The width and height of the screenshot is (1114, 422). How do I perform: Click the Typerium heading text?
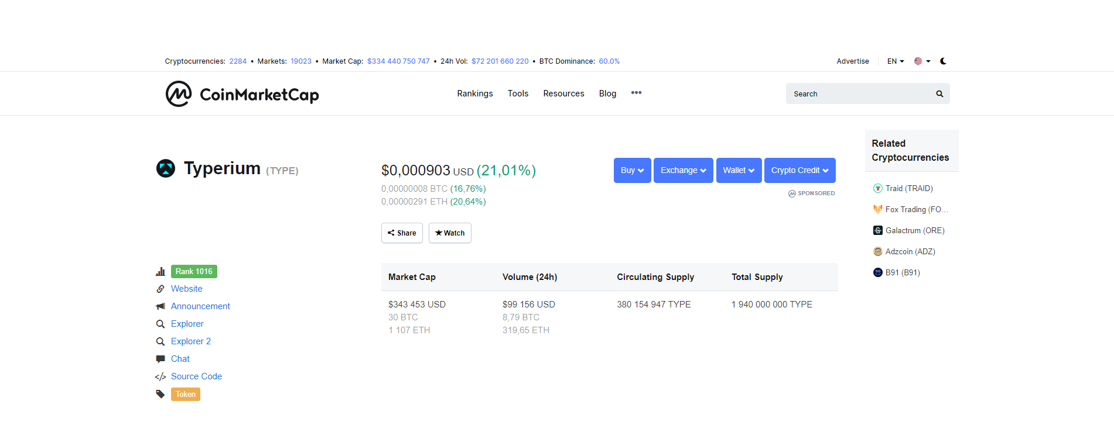pyautogui.click(x=222, y=168)
